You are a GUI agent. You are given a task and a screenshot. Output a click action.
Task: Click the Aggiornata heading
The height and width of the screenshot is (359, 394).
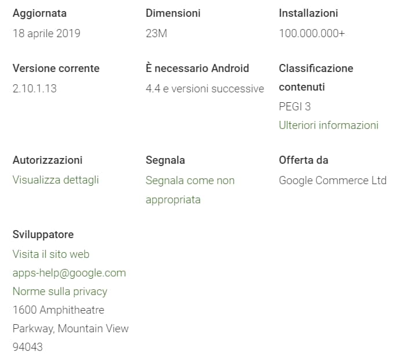click(x=39, y=13)
